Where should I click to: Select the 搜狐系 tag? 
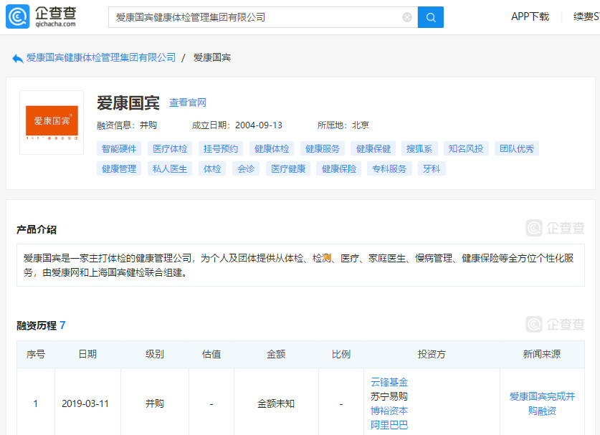pos(419,148)
